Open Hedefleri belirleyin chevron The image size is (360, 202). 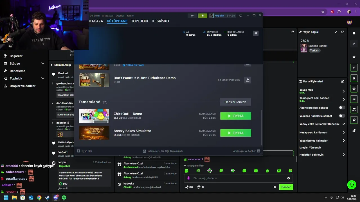click(x=344, y=155)
